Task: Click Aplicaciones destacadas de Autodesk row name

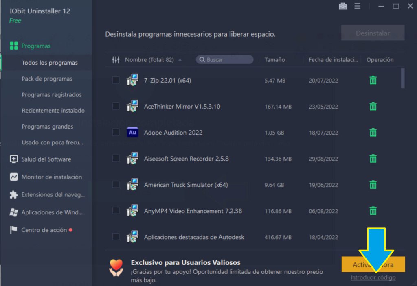Action: [x=194, y=237]
